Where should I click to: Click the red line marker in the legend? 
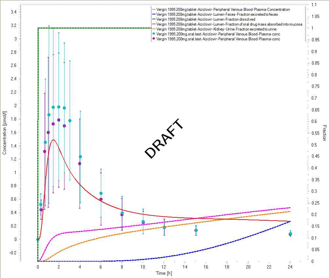[154, 10]
